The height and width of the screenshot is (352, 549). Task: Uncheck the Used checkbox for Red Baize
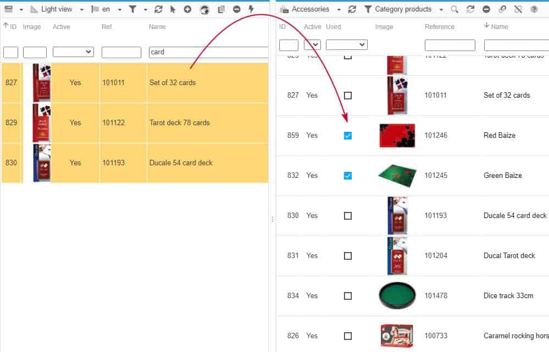(347, 136)
